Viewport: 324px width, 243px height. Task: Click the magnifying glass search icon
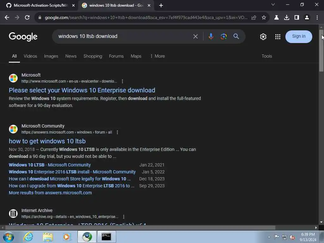point(236,36)
